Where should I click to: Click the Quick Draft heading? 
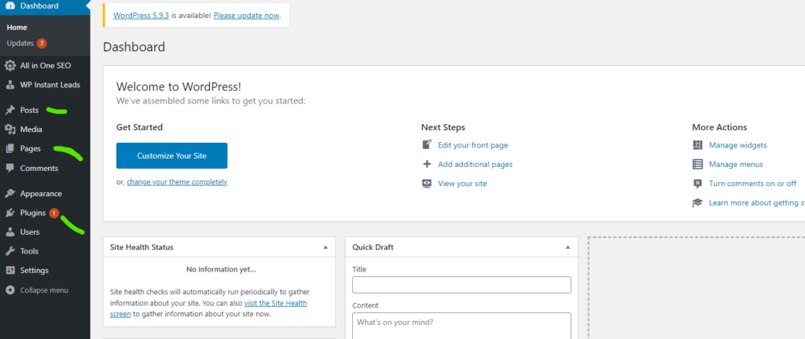tap(373, 247)
